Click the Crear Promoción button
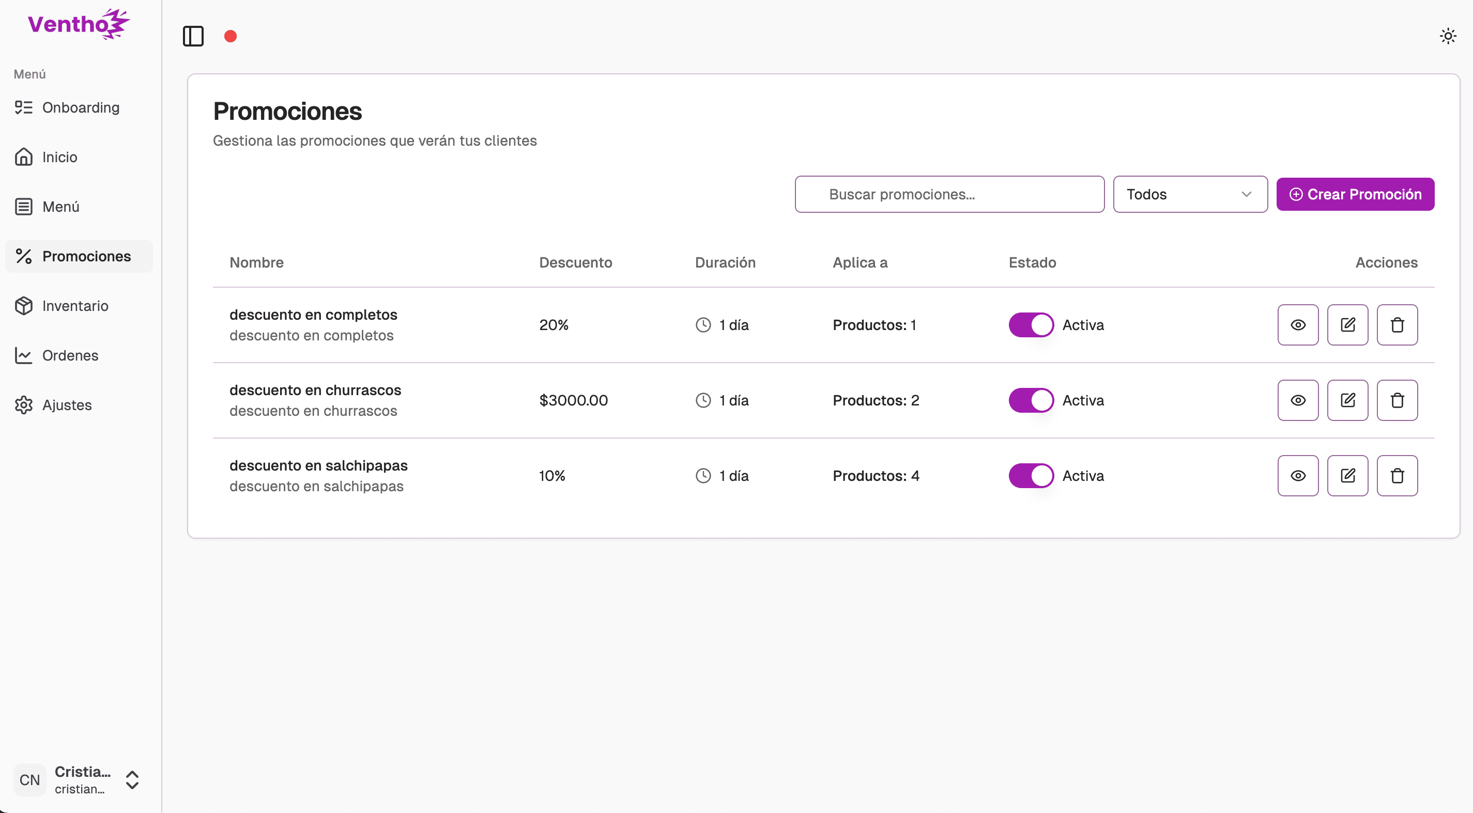The width and height of the screenshot is (1473, 813). [1355, 194]
